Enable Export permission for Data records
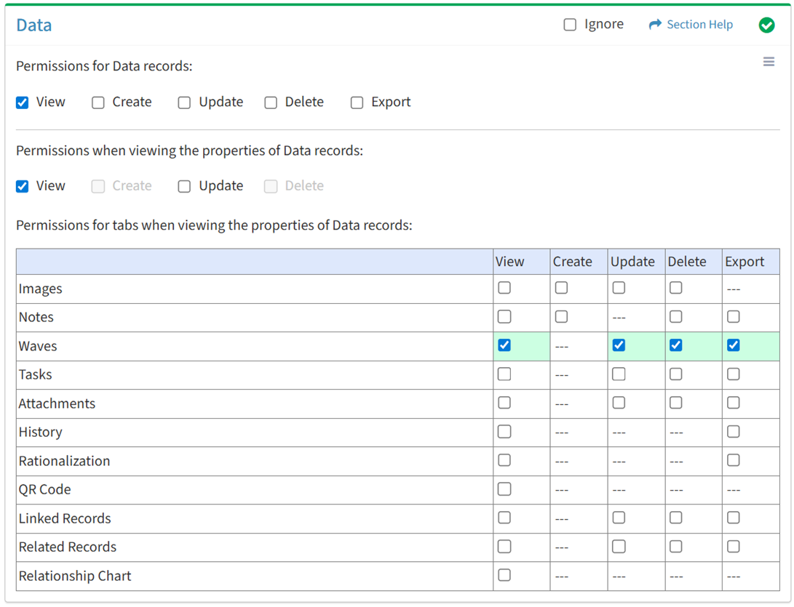 357,102
